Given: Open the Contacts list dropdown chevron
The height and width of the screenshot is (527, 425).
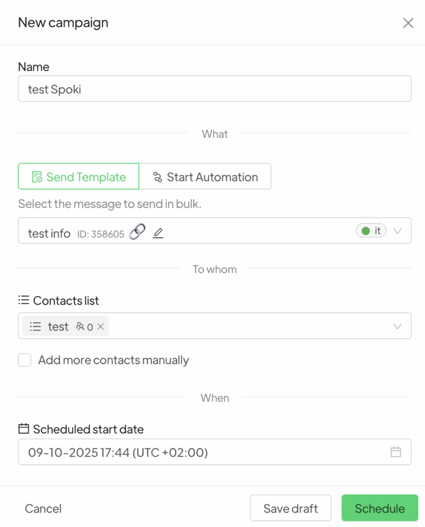Looking at the screenshot, I should click(x=397, y=326).
